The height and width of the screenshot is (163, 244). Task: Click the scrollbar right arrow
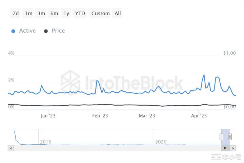click(233, 148)
